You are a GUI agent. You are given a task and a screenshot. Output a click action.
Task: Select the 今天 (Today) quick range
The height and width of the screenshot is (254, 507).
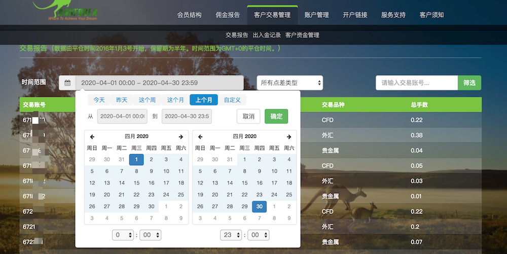[99, 100]
